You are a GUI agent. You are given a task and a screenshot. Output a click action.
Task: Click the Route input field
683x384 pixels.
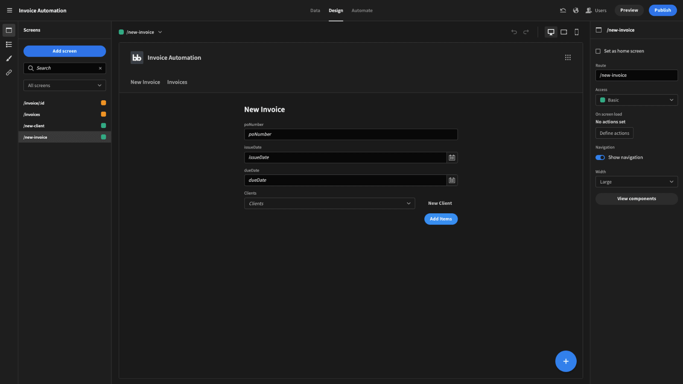point(636,75)
